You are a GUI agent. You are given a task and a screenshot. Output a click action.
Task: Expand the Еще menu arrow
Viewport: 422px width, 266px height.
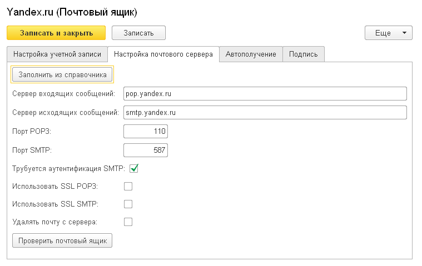[x=404, y=33]
